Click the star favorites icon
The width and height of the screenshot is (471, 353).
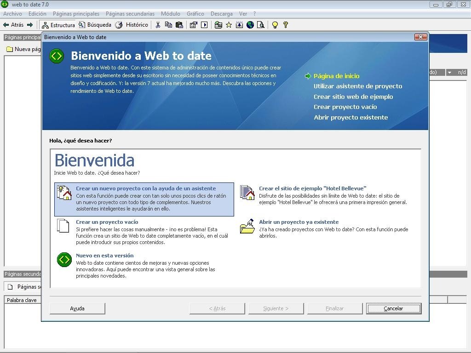[229, 25]
